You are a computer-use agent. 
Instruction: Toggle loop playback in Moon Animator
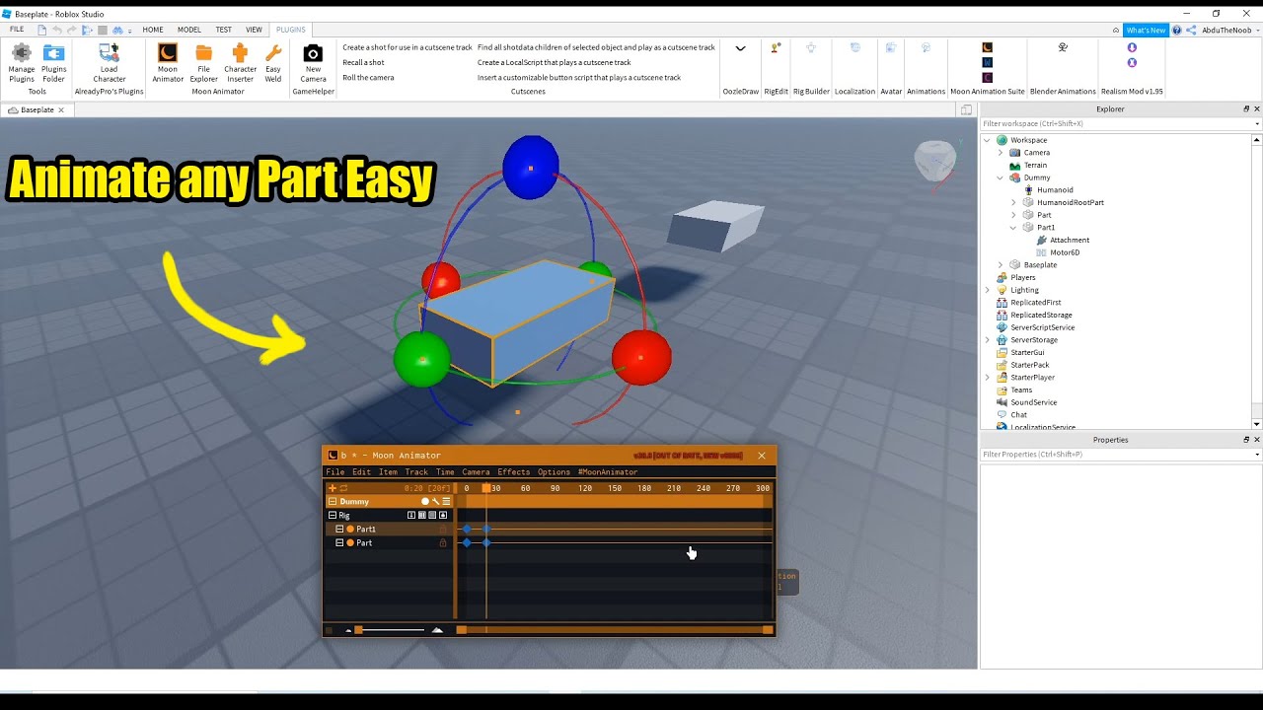pyautogui.click(x=343, y=488)
